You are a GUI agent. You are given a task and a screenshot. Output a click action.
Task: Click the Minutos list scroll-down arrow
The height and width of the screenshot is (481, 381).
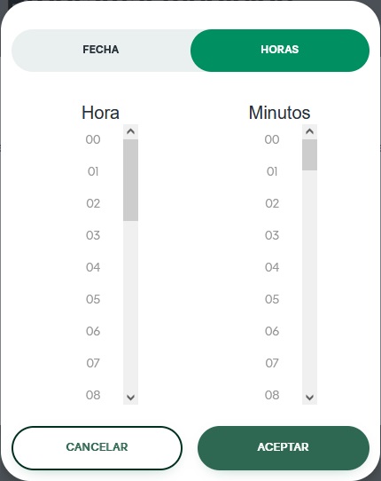click(309, 398)
